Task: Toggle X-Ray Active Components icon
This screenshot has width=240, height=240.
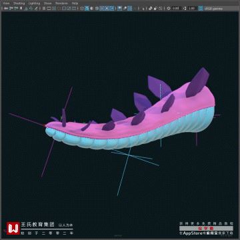Action: click(x=155, y=9)
